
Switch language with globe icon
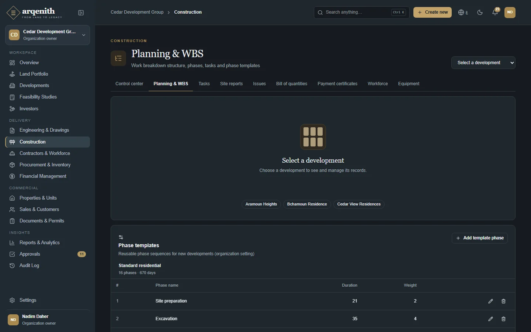463,13
